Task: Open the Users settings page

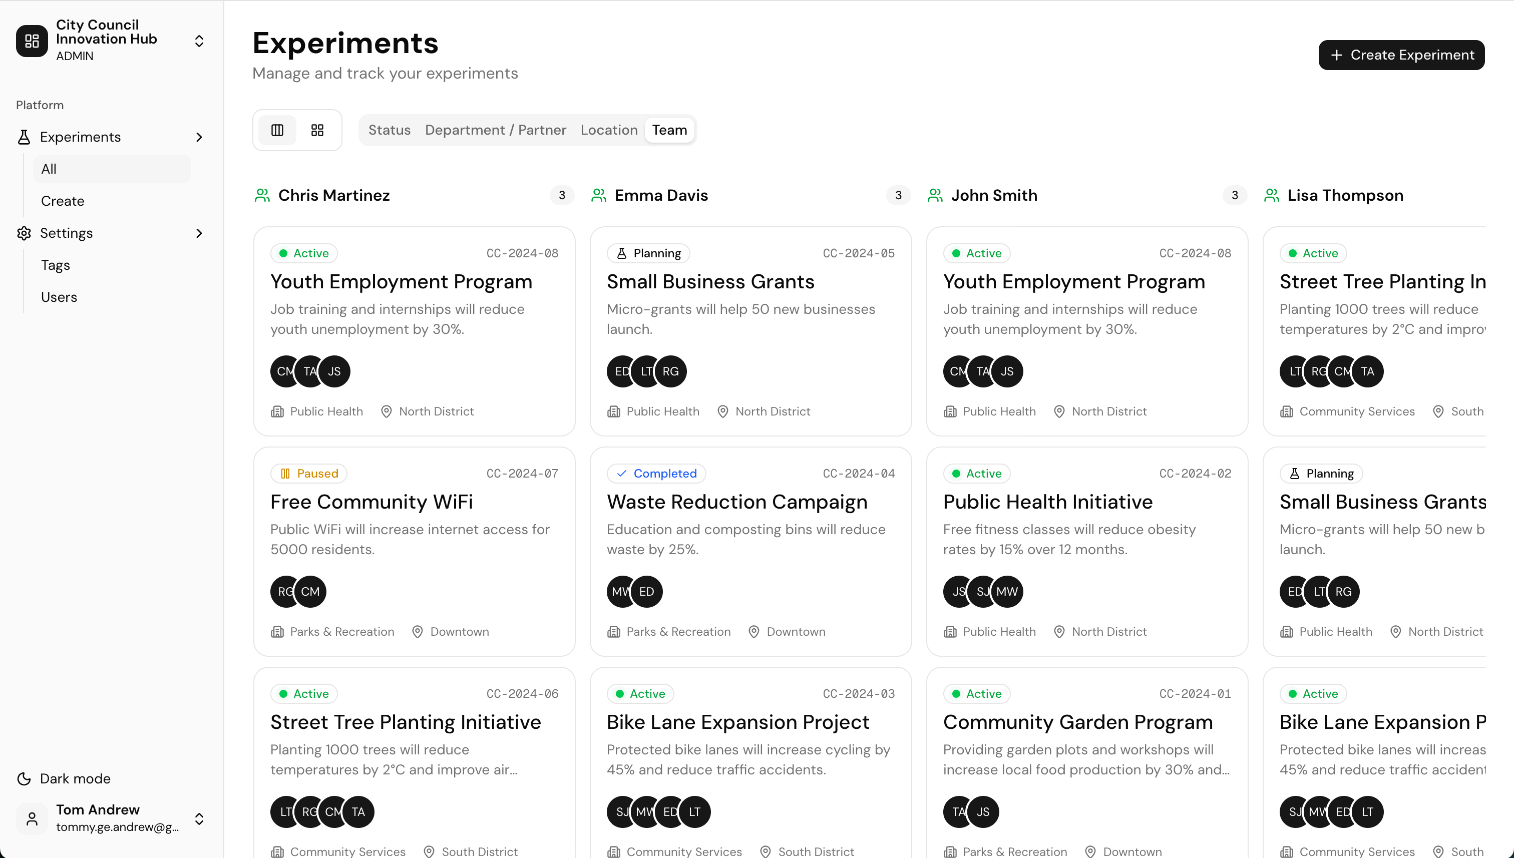Action: pos(59,296)
